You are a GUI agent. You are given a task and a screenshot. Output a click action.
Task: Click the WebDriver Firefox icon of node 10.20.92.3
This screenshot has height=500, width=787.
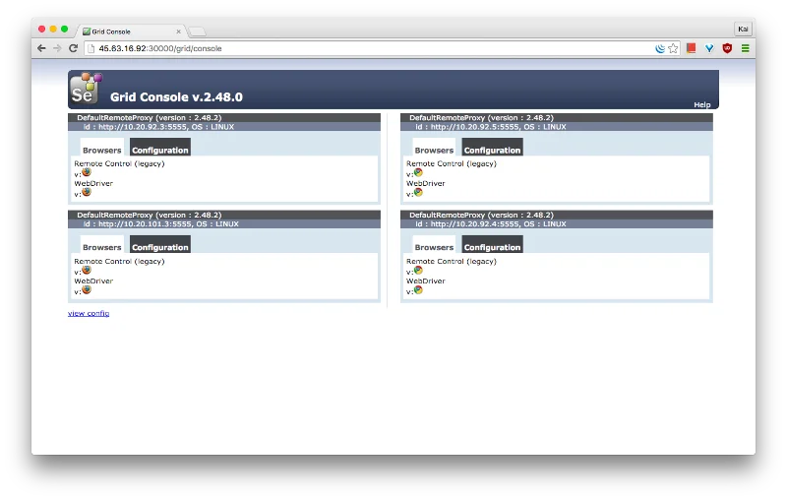coord(87,192)
